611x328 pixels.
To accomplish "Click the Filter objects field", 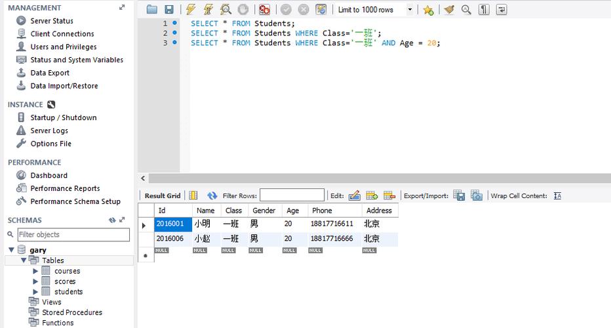I will pos(73,234).
